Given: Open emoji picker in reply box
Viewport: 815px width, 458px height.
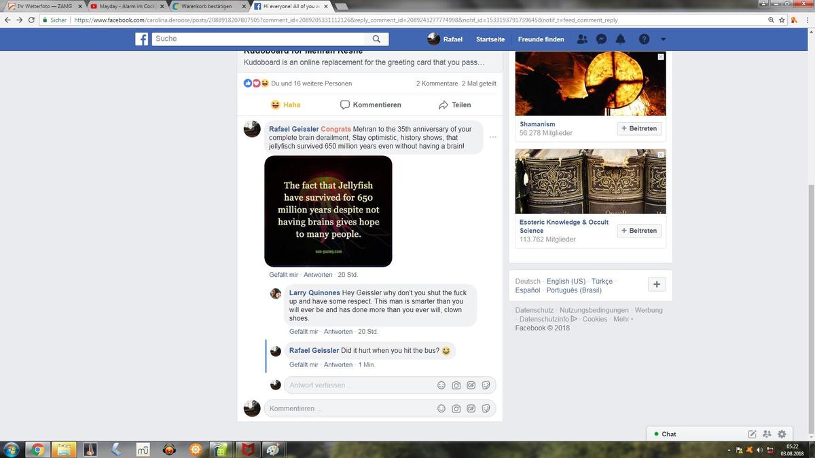Looking at the screenshot, I should click(x=441, y=385).
